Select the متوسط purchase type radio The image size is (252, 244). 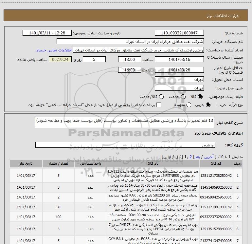(x=189, y=105)
